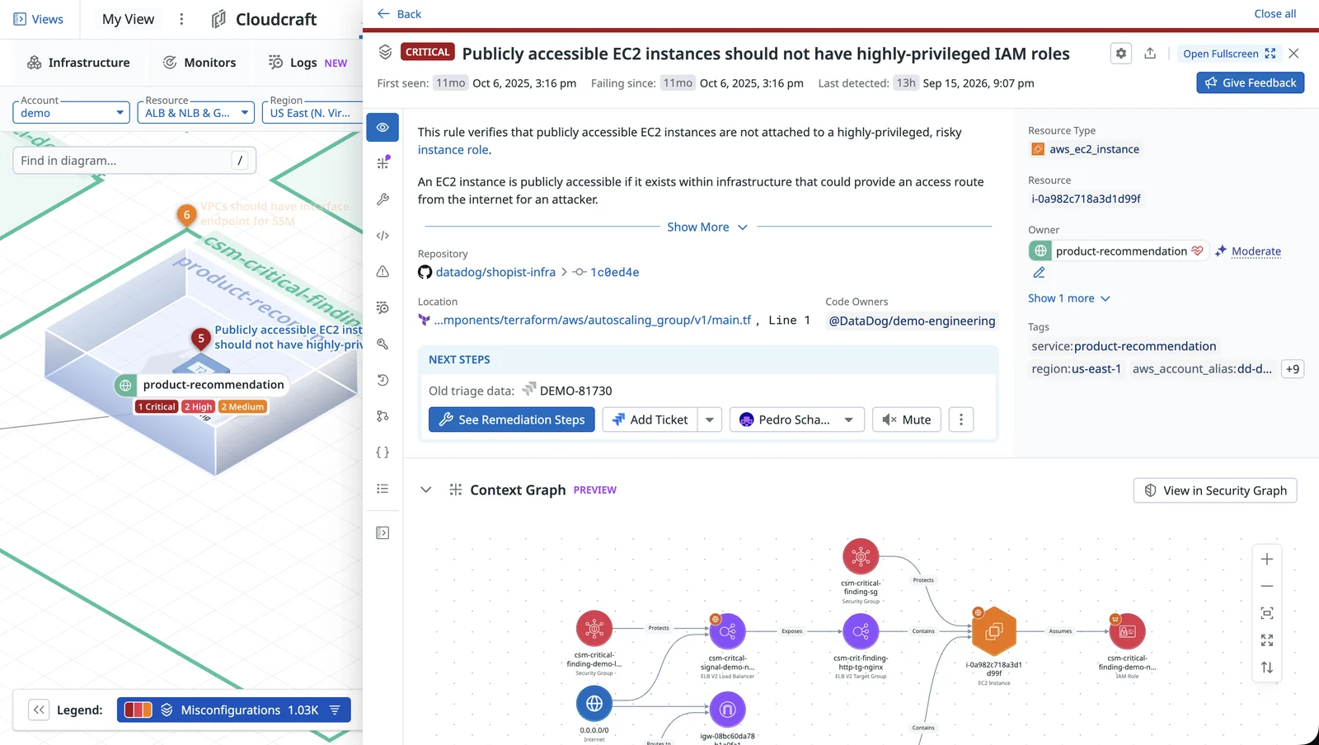Click the share export icon in finding header

(1150, 54)
